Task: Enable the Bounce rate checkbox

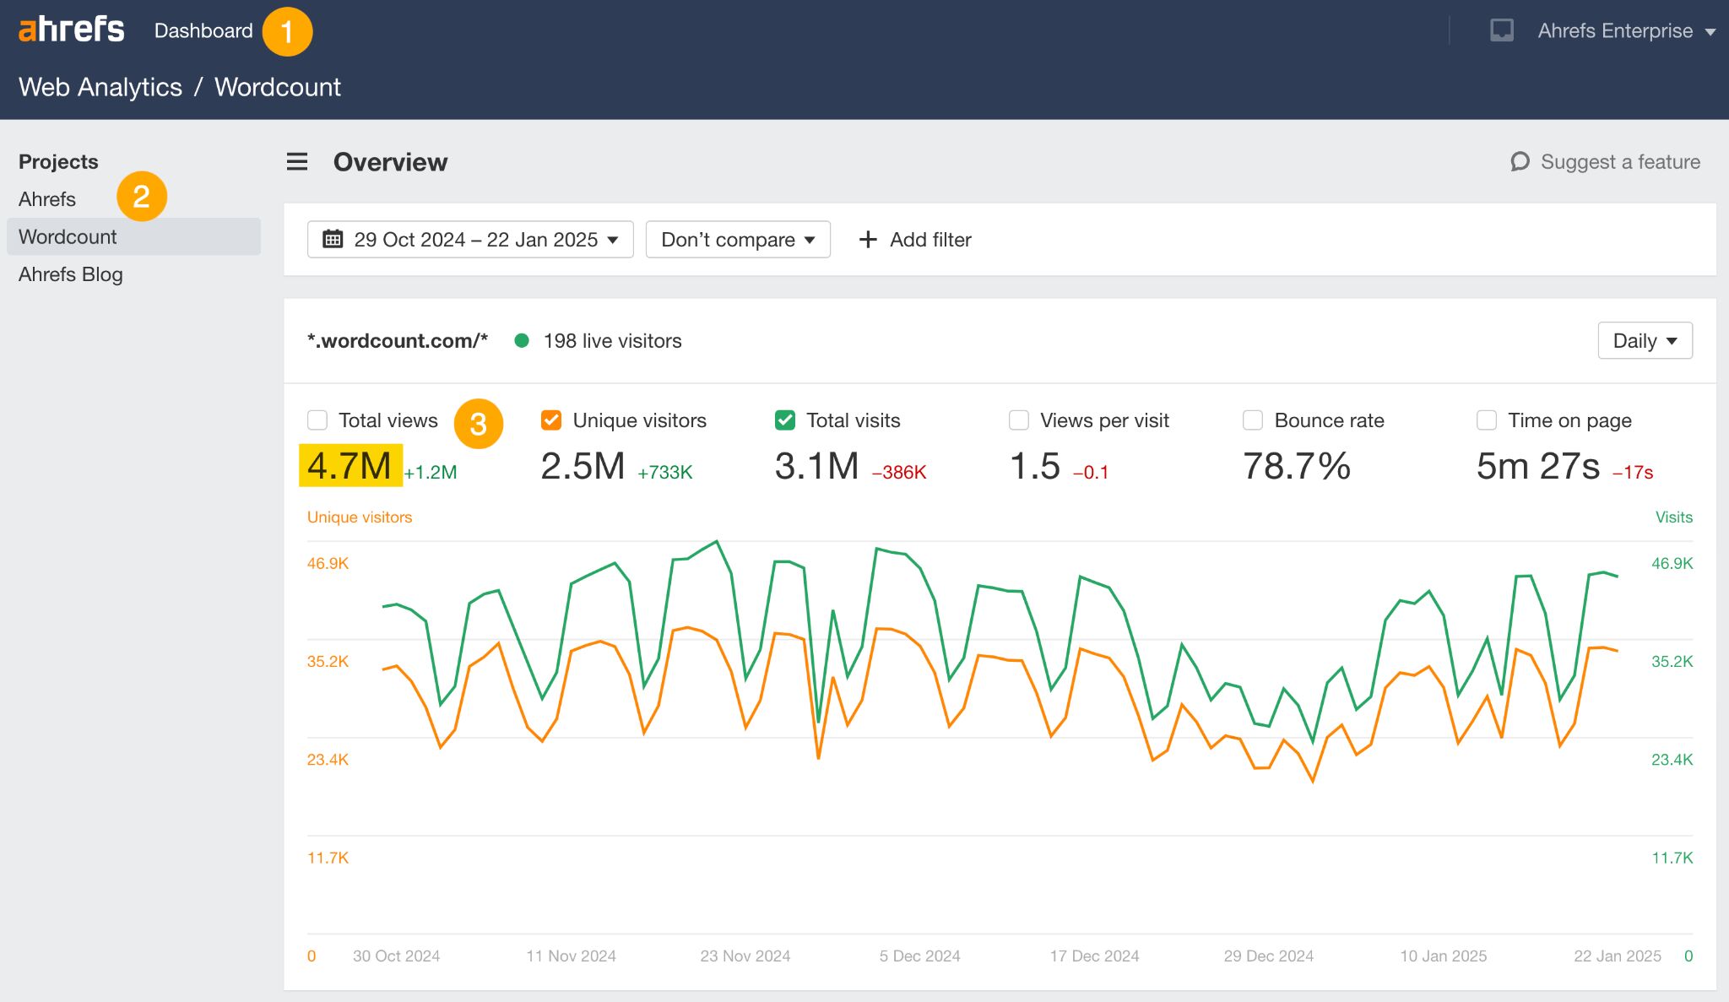Action: [x=1252, y=420]
